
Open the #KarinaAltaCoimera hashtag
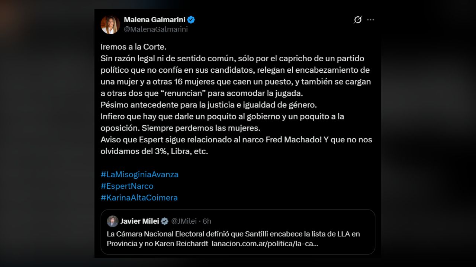[x=139, y=198]
